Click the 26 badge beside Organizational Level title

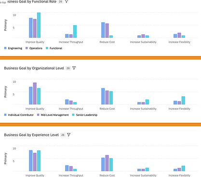point(68,68)
